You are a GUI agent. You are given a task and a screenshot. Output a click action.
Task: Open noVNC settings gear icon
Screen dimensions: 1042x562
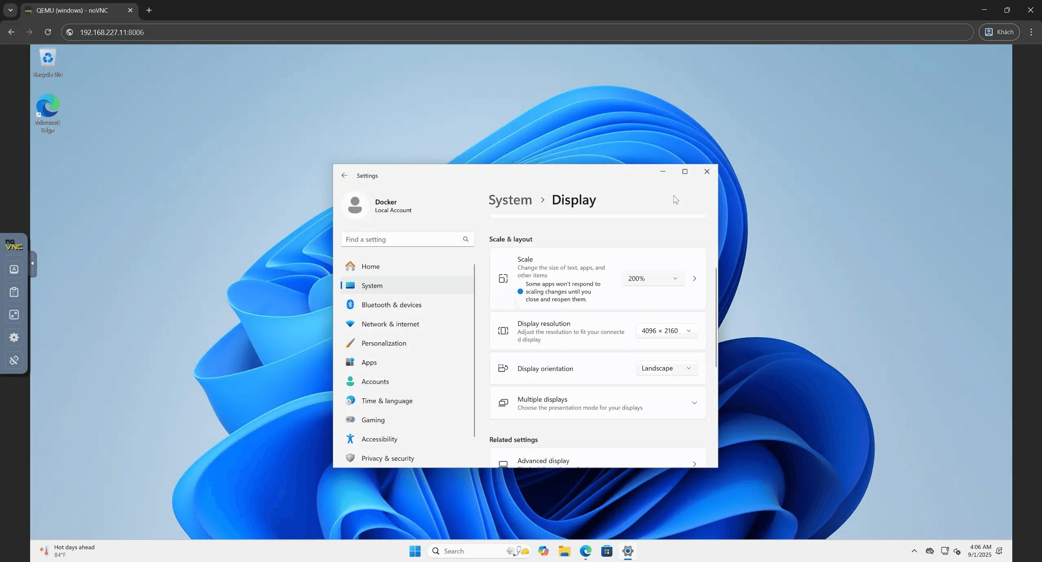[x=14, y=337]
